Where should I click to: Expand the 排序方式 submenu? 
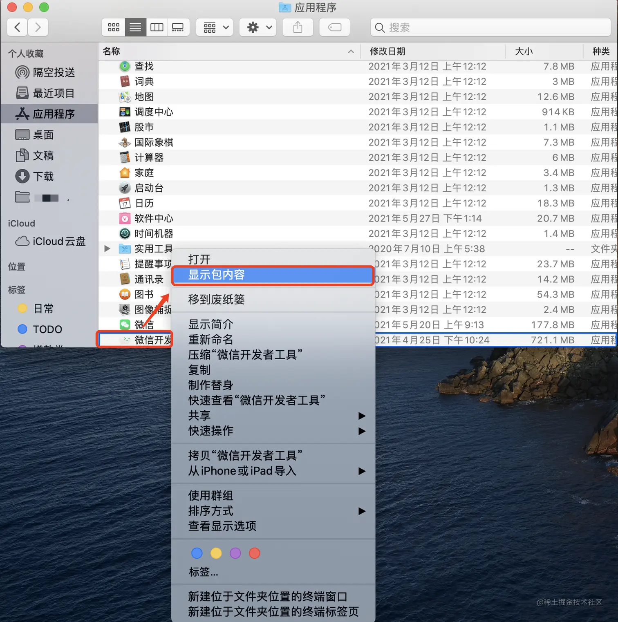(273, 511)
